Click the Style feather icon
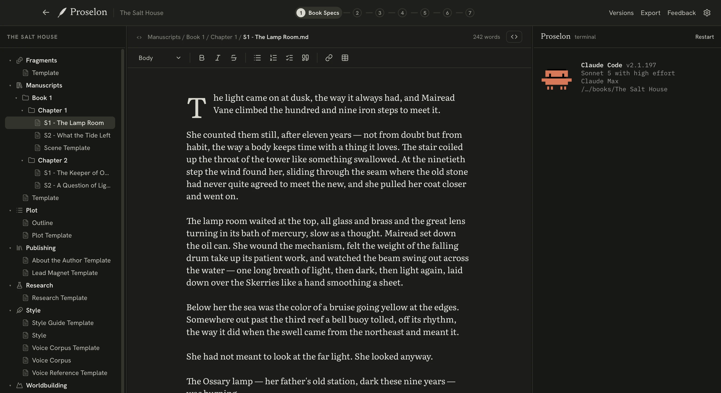Screen dimensions: 721x393 (19, 310)
